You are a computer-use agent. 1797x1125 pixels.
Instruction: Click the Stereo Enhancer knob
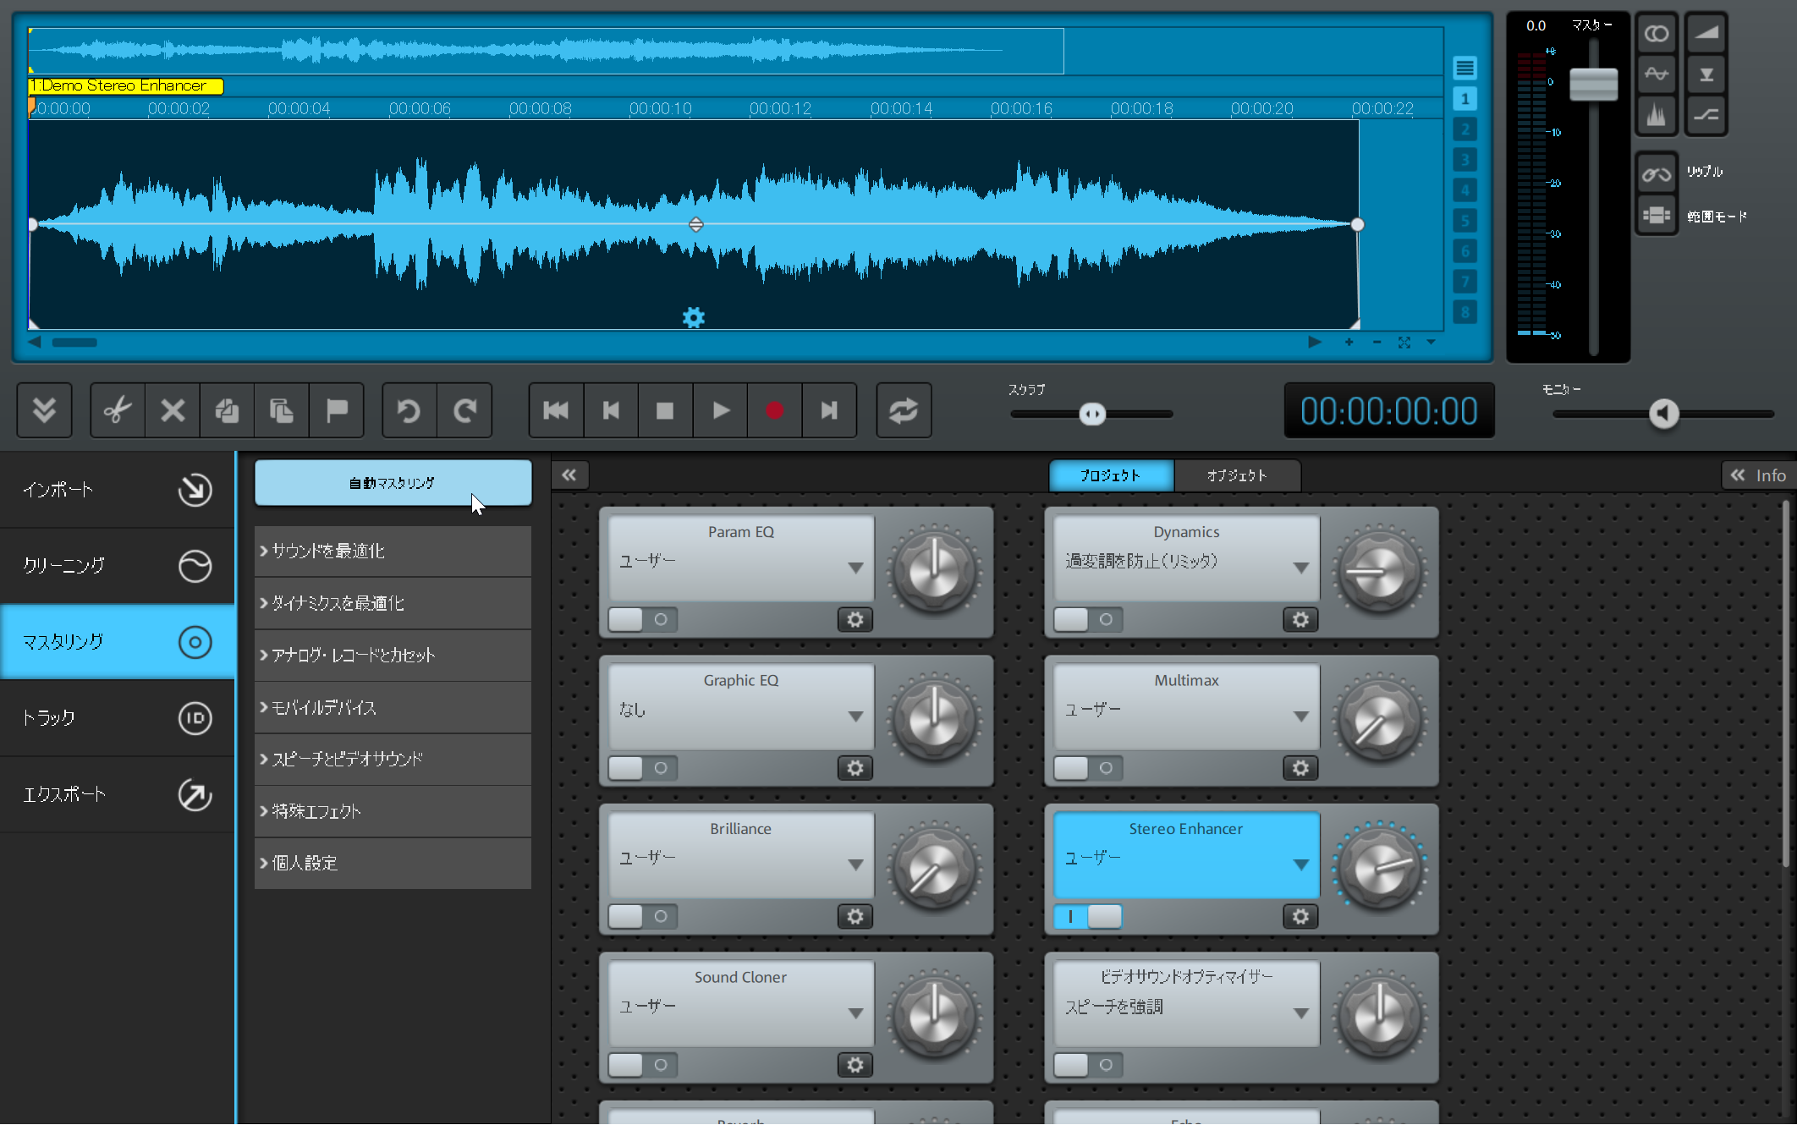[1380, 869]
